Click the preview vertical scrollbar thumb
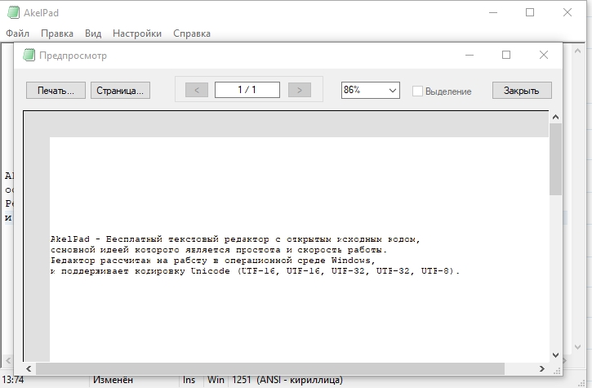 555,159
